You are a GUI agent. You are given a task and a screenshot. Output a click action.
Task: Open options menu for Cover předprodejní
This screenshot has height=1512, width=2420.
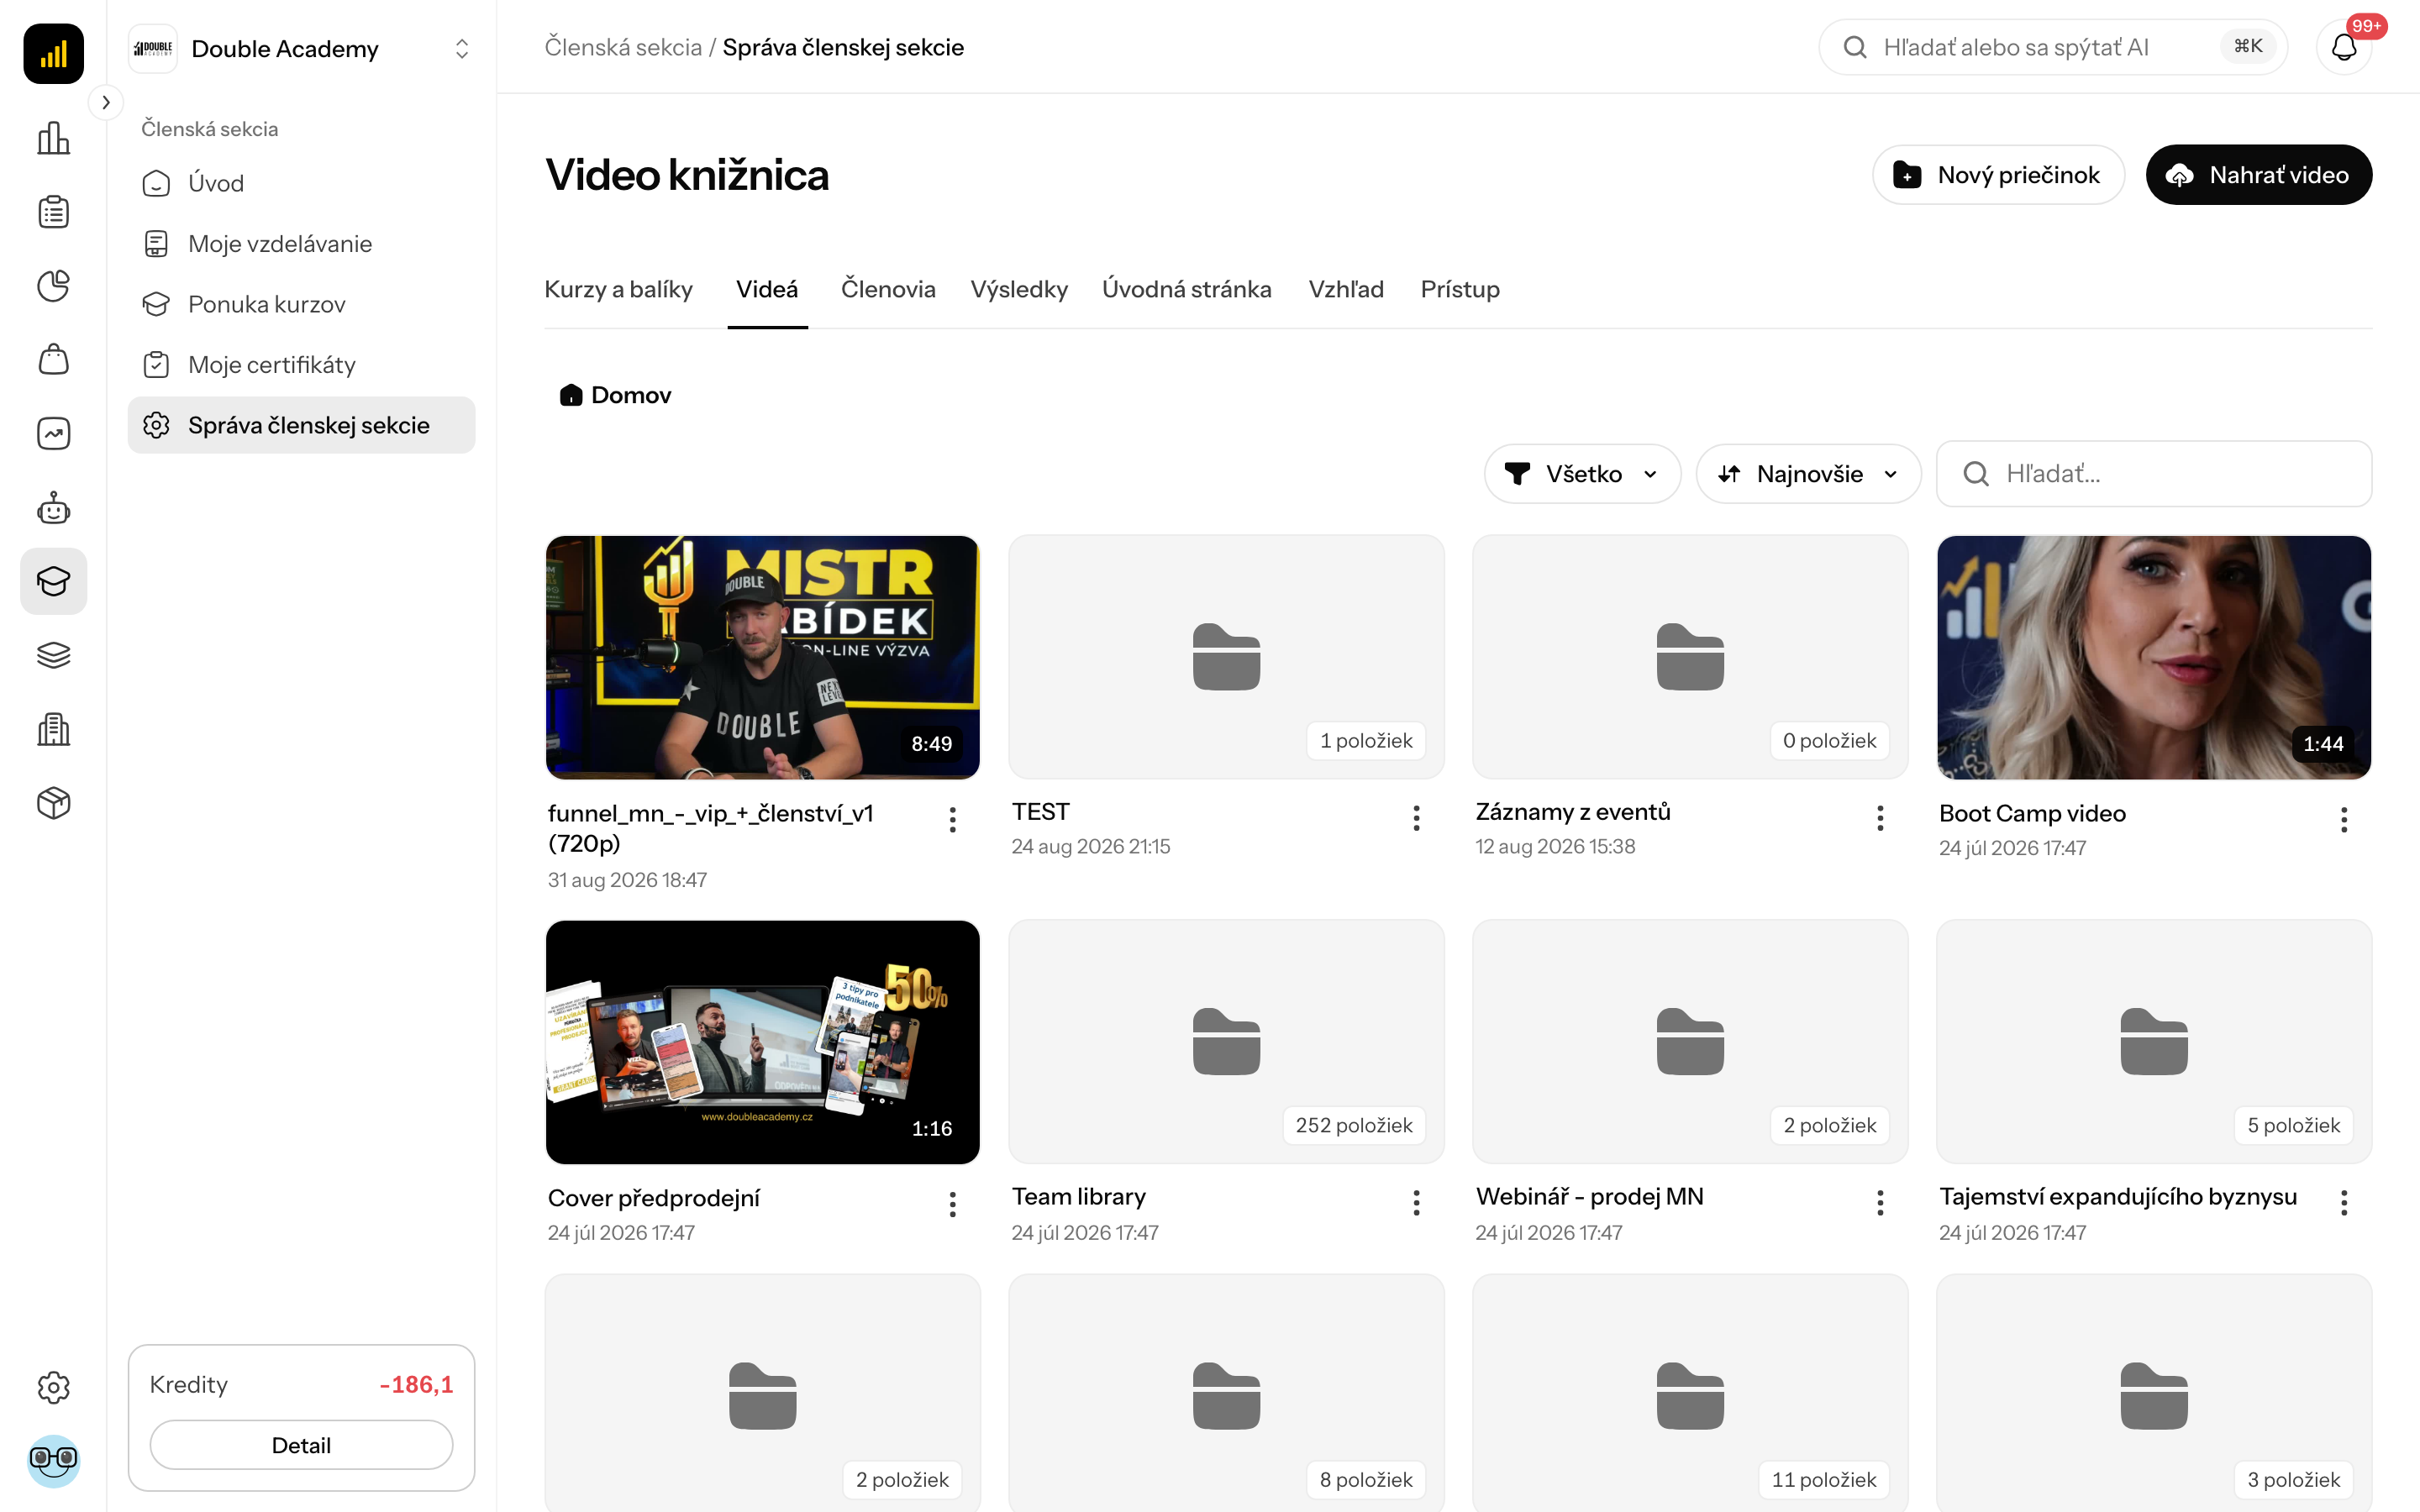[952, 1204]
